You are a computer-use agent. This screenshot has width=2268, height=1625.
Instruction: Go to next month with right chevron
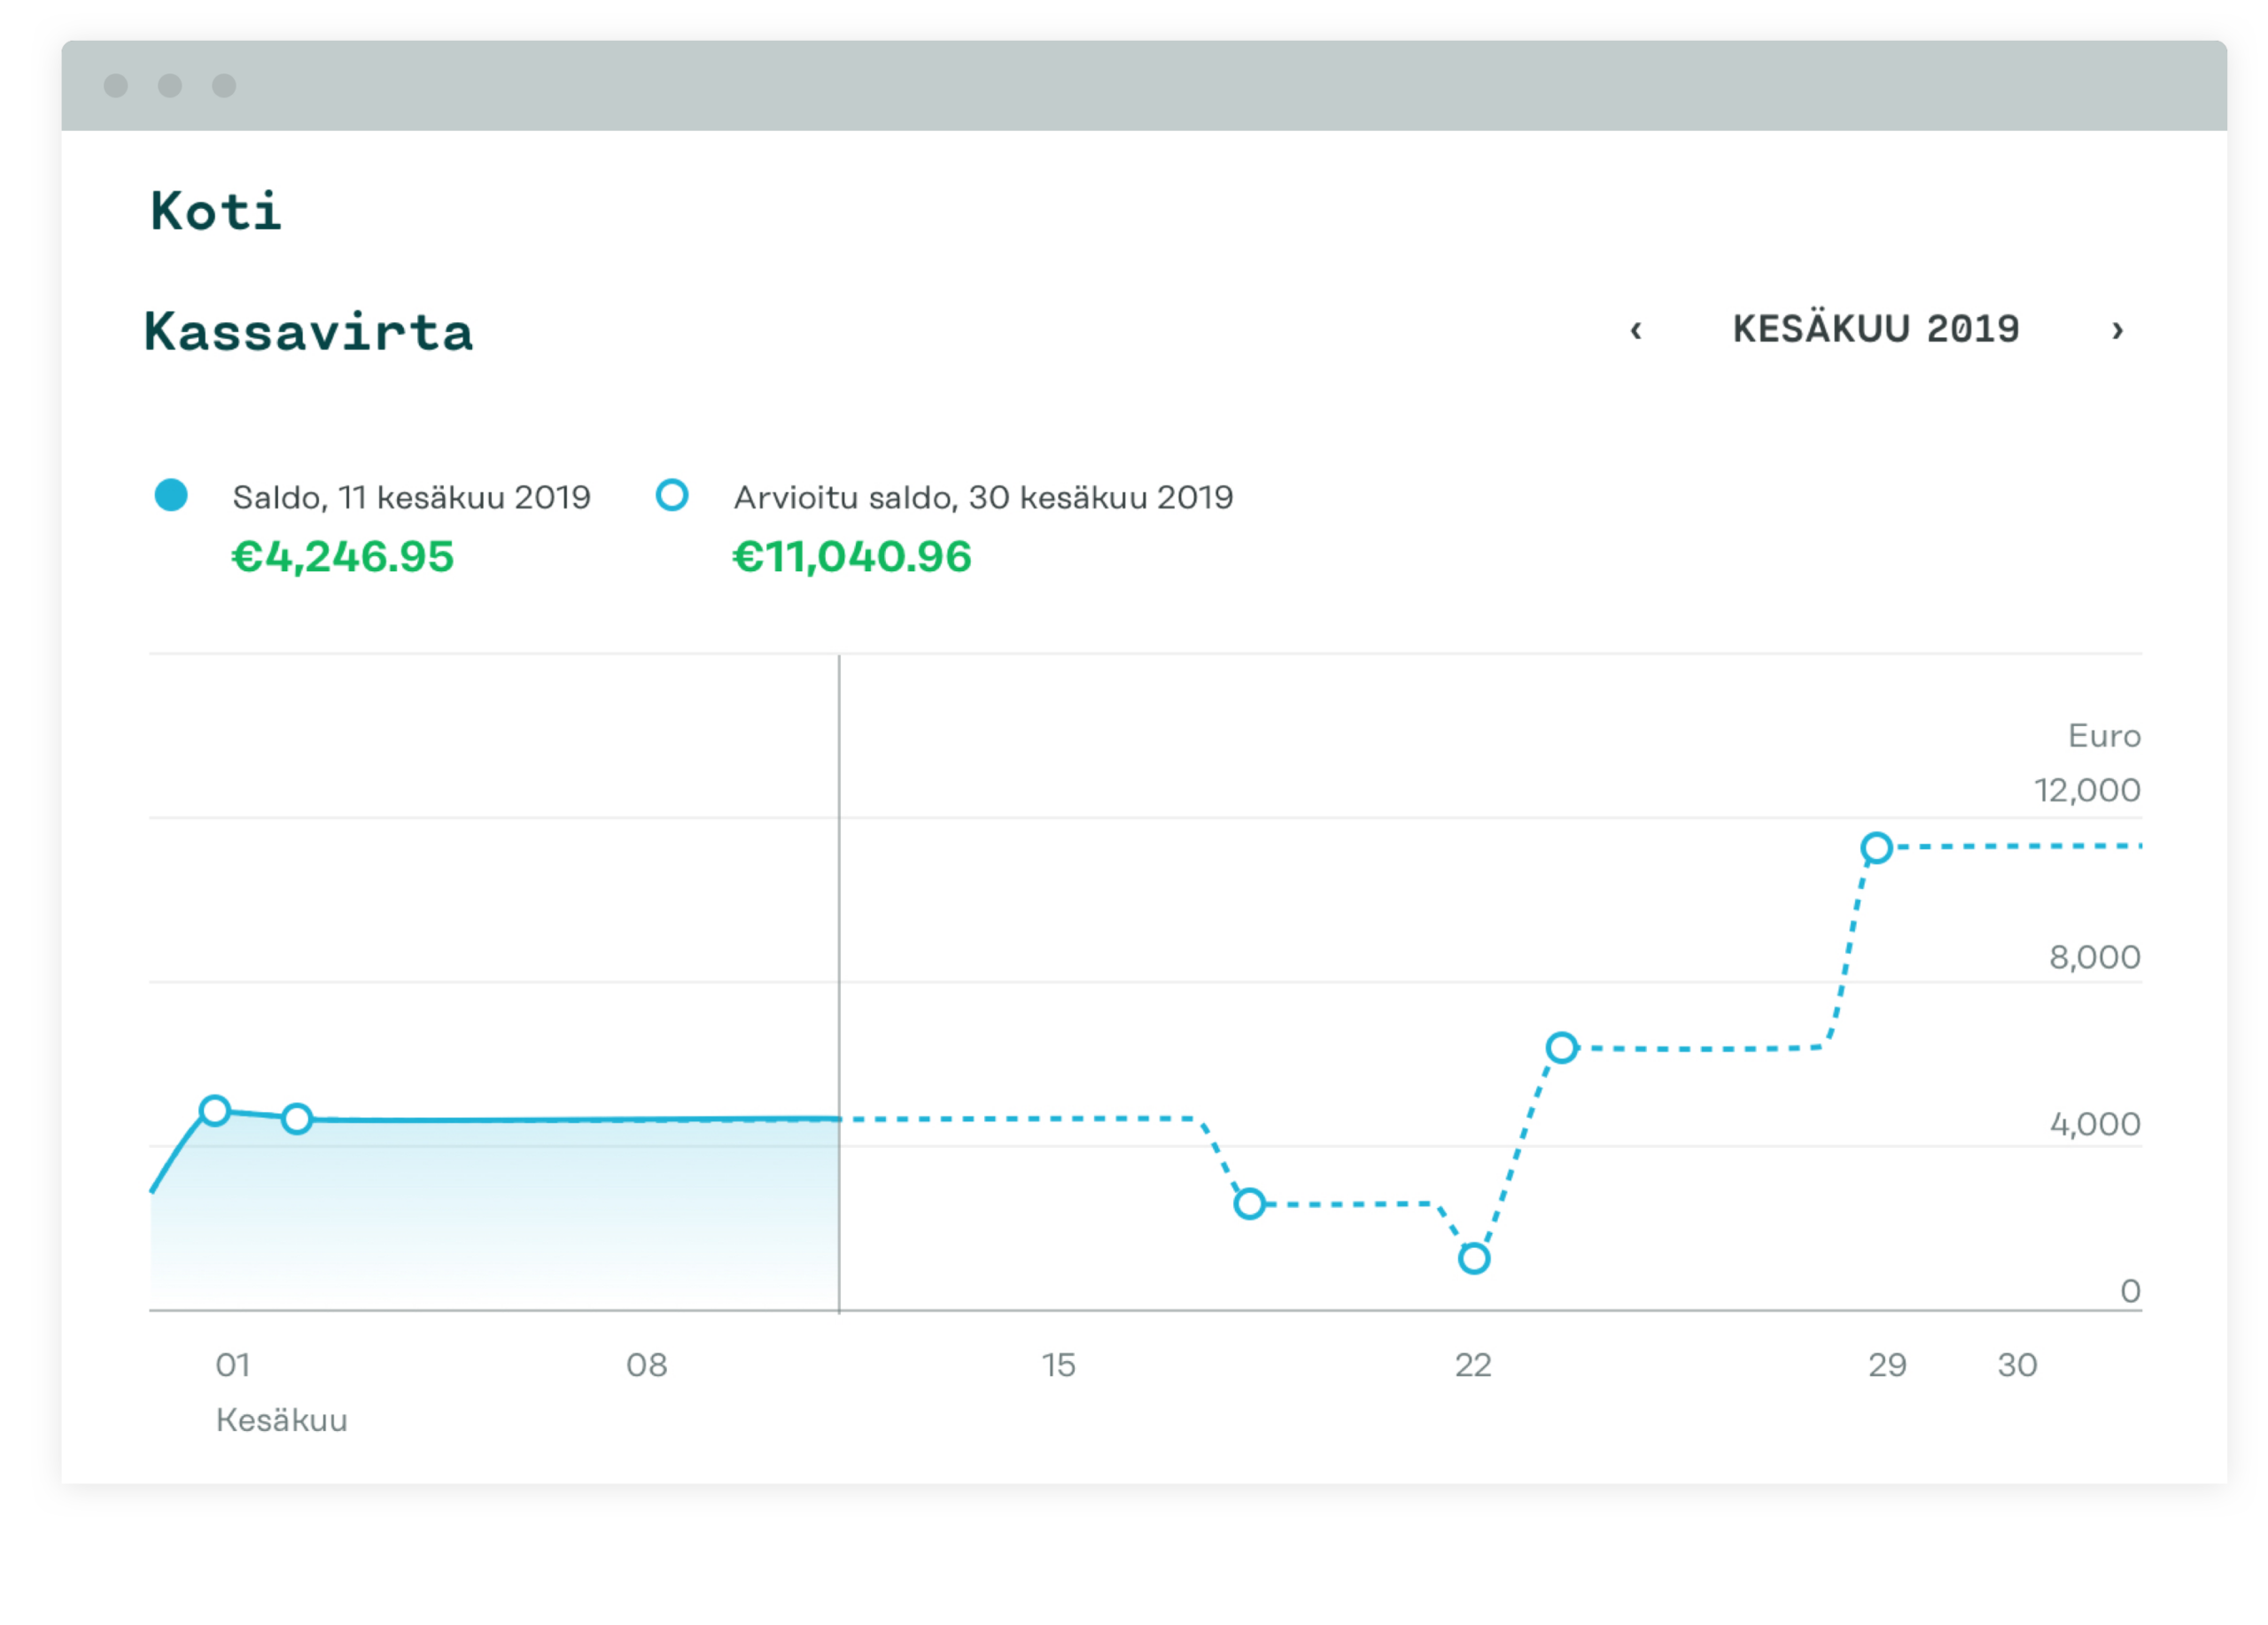(x=2117, y=329)
